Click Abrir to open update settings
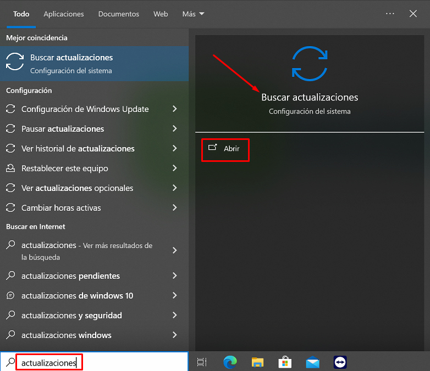The width and height of the screenshot is (430, 371). coord(225,148)
